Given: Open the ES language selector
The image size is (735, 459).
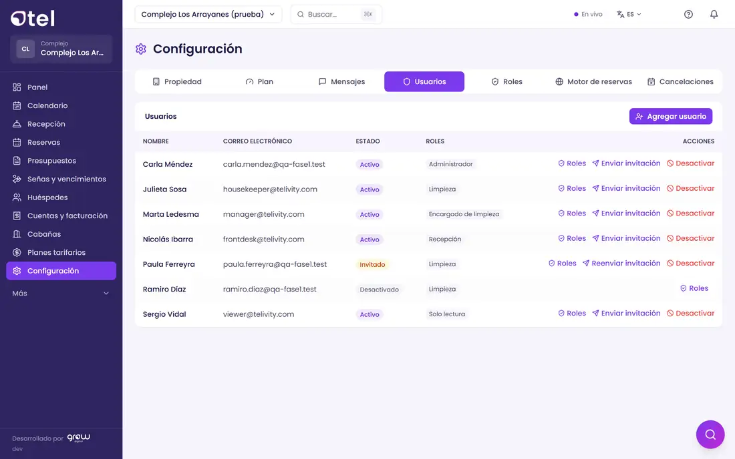Looking at the screenshot, I should [x=629, y=14].
